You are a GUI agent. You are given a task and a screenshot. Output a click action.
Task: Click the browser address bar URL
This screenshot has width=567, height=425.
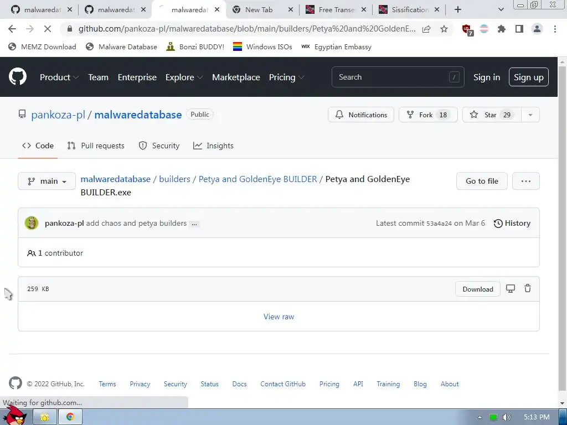246,29
